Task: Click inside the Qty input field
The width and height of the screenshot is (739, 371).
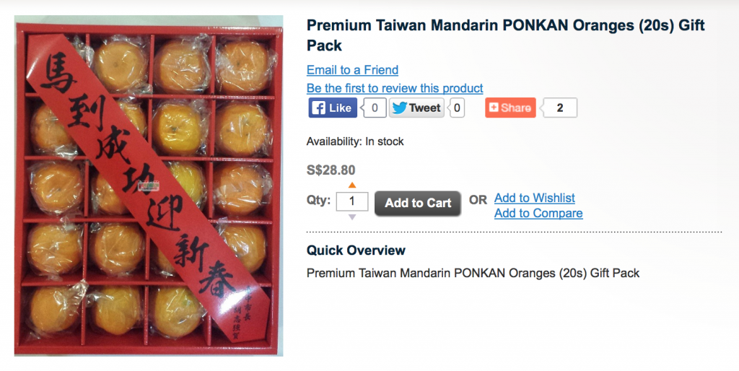Action: pyautogui.click(x=352, y=201)
